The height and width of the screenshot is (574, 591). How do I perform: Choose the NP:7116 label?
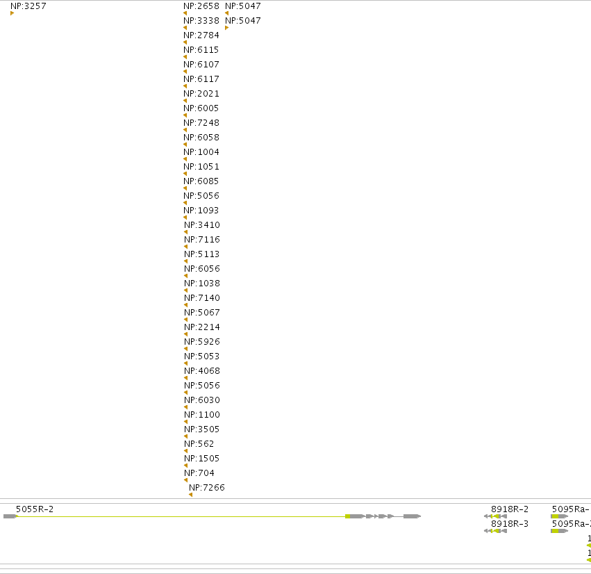202,240
